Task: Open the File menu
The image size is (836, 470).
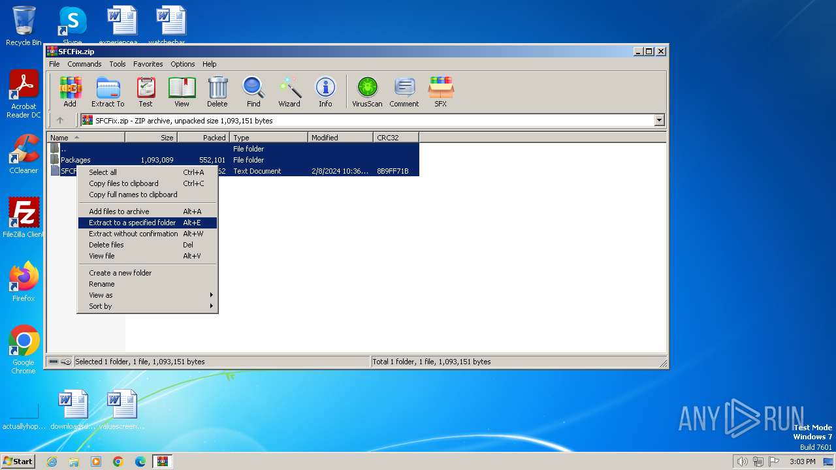Action: (x=54, y=64)
